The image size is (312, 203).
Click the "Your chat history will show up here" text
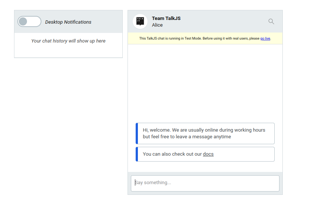[x=68, y=41]
